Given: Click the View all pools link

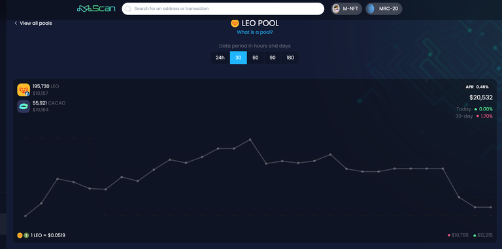Looking at the screenshot, I should (x=35, y=24).
